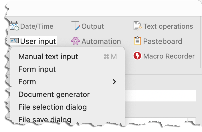The image size is (202, 132).
Task: Click the Date/Time calendar clock icon
Action: coord(14,26)
